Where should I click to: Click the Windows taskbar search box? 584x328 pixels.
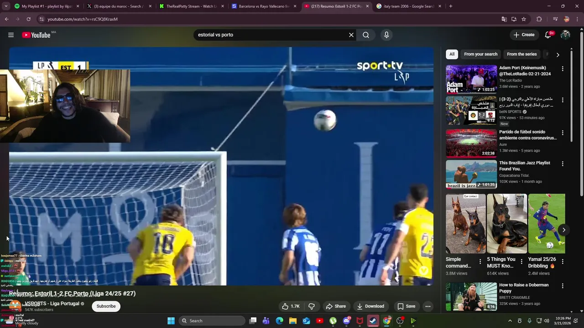pos(212,321)
